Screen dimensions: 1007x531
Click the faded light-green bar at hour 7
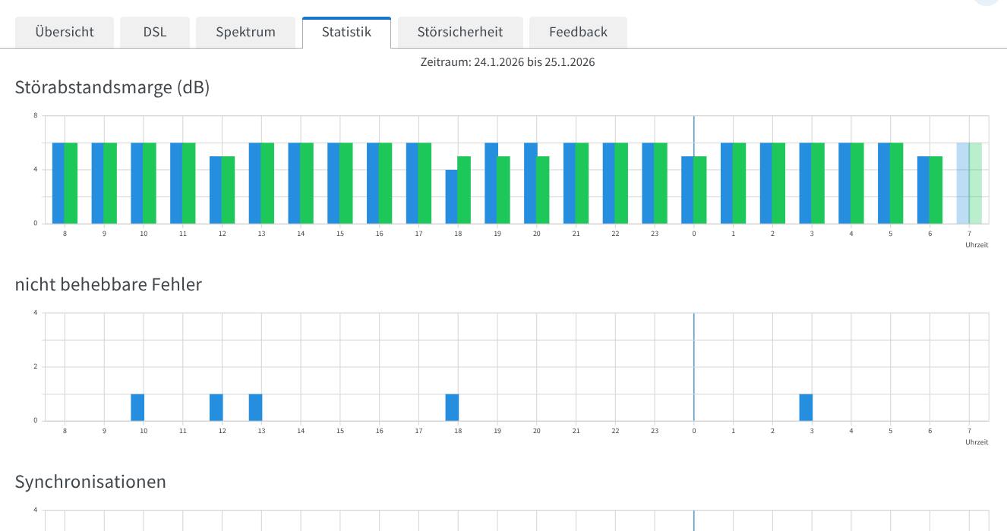click(x=975, y=183)
